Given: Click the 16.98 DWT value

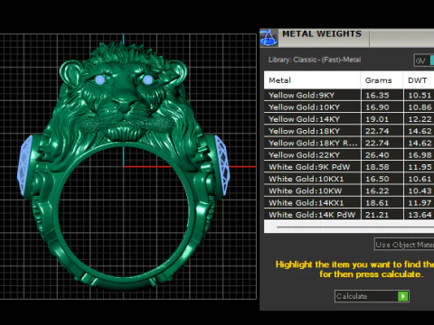Looking at the screenshot, I should (420, 155).
